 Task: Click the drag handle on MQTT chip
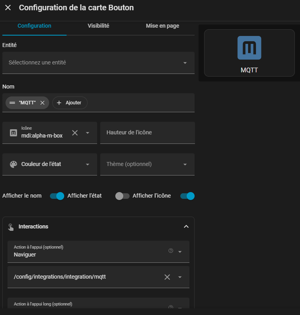pos(12,103)
